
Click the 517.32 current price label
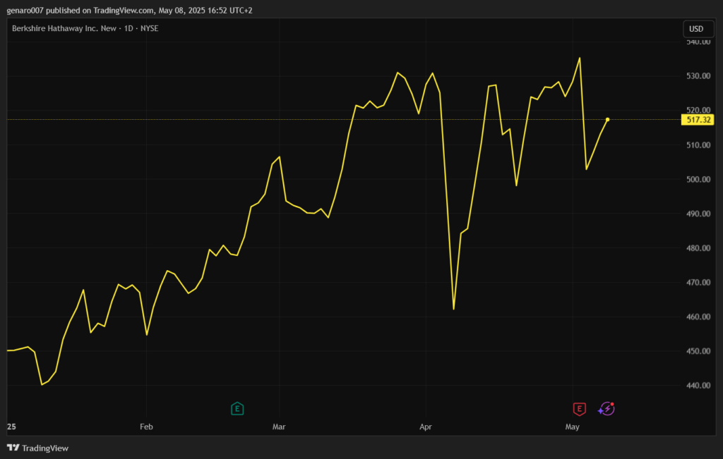(697, 120)
